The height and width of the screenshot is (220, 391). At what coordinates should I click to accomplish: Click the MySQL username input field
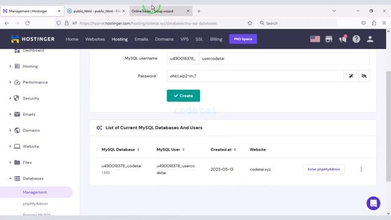point(284,59)
